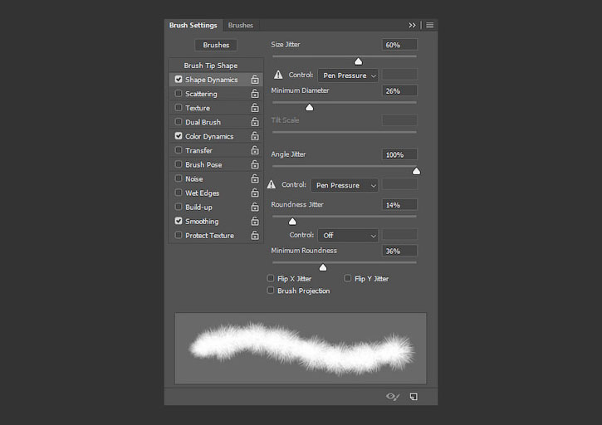Toggle the lock icon beside Wet Edges
Screen dimensions: 602x425
click(255, 193)
